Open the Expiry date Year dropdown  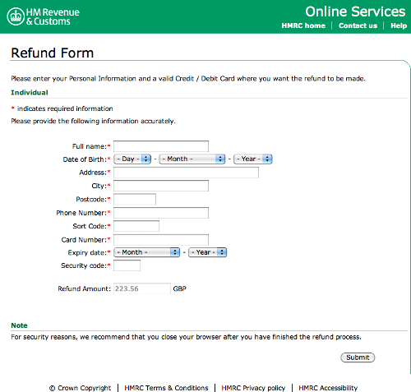pyautogui.click(x=207, y=252)
